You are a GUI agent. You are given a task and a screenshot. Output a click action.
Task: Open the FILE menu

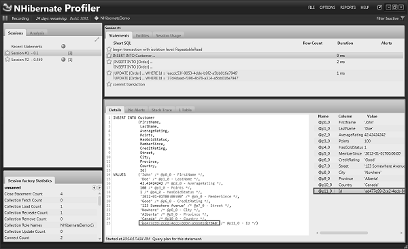pos(311,7)
